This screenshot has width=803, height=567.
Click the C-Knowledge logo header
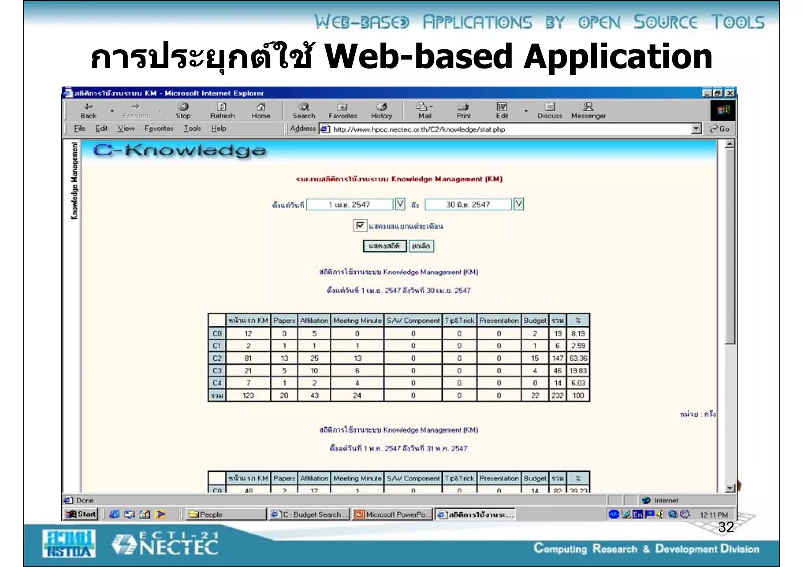click(x=180, y=151)
